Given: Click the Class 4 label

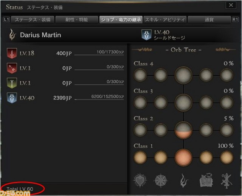Looking at the screenshot, I should [144, 64].
